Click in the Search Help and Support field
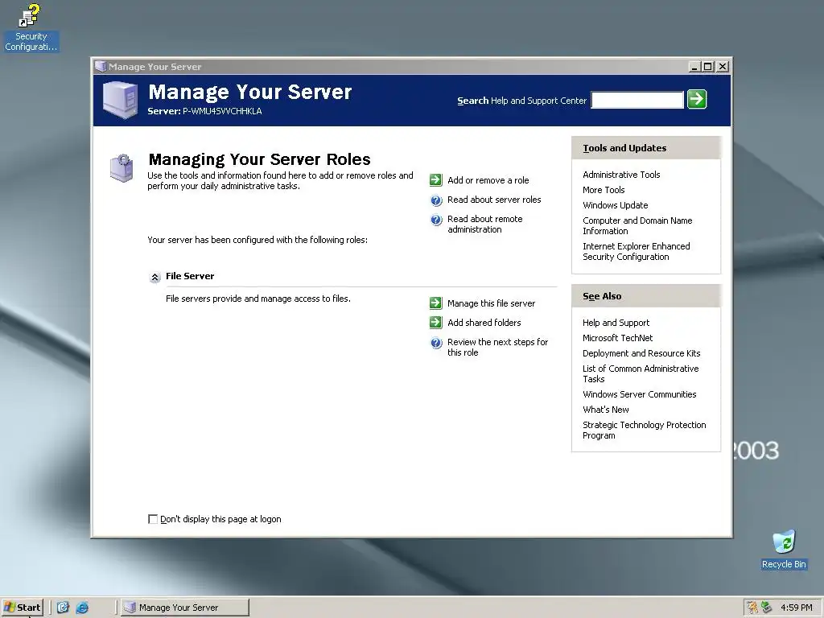This screenshot has width=824, height=618. pyautogui.click(x=637, y=100)
